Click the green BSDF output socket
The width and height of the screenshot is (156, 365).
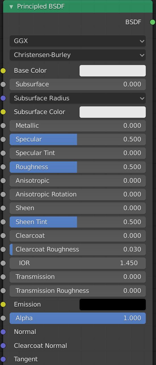coord(153,22)
